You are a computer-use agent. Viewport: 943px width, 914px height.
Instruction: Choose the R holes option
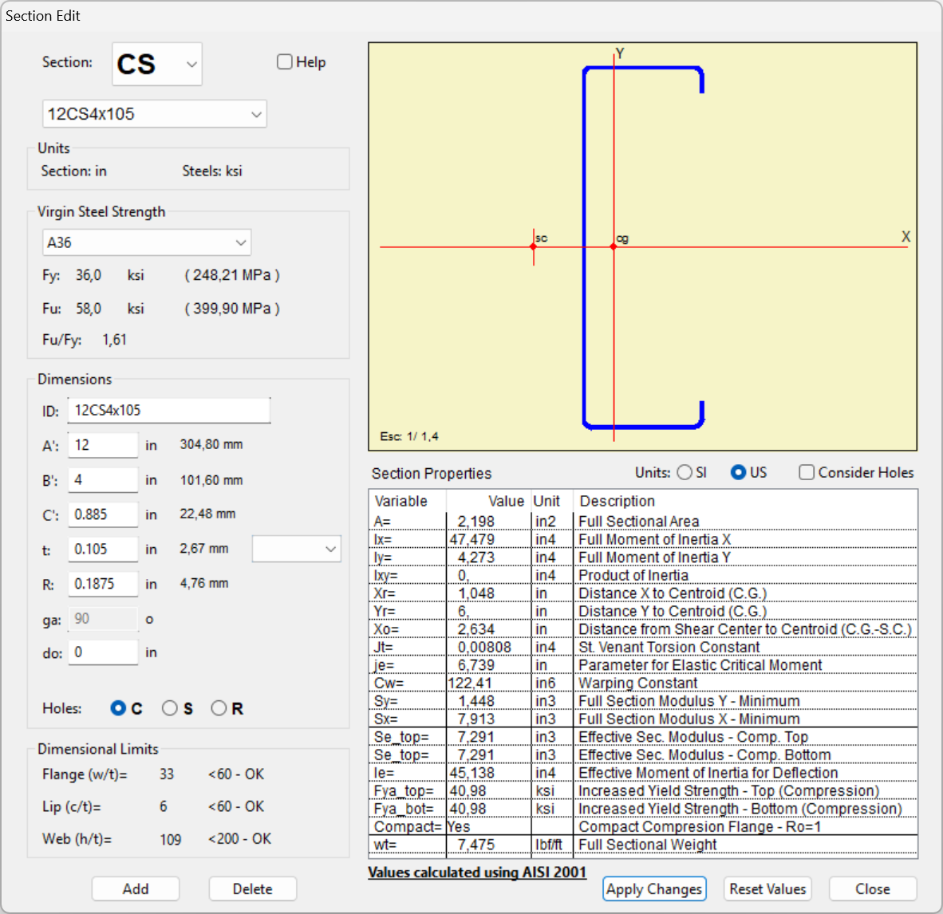click(x=219, y=708)
